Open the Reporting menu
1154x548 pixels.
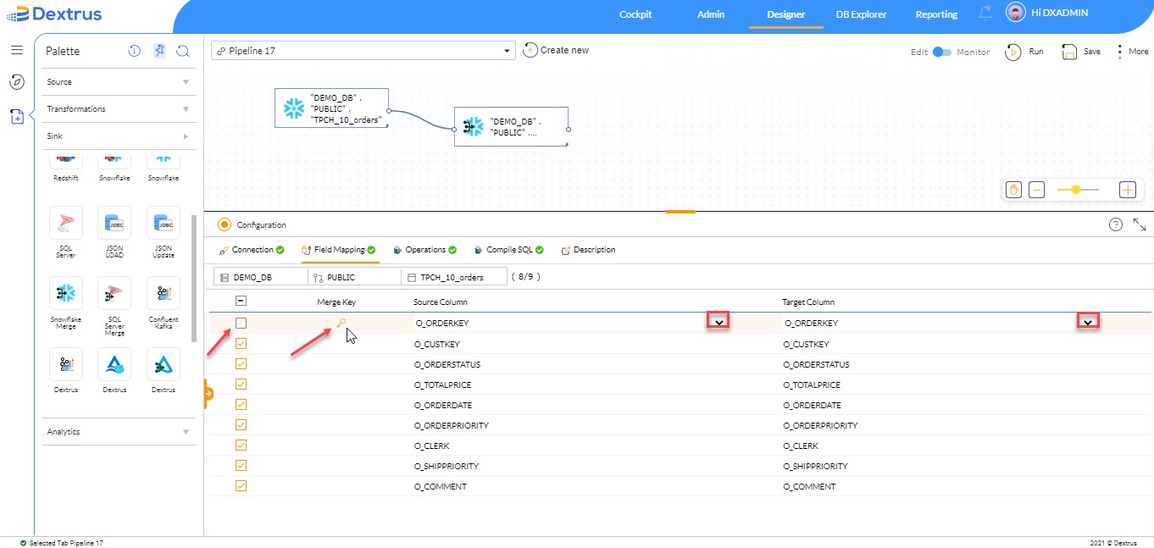936,14
